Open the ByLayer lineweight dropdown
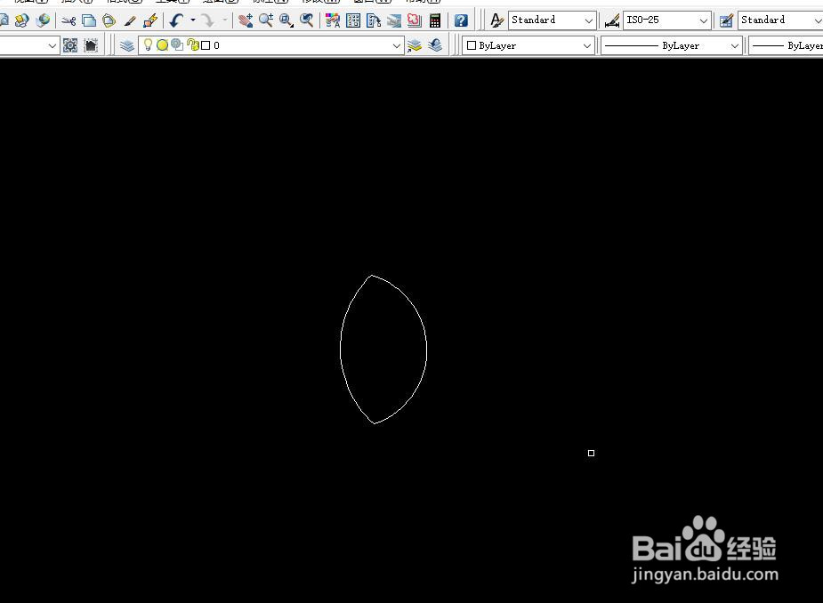This screenshot has height=603, width=823. coord(786,45)
